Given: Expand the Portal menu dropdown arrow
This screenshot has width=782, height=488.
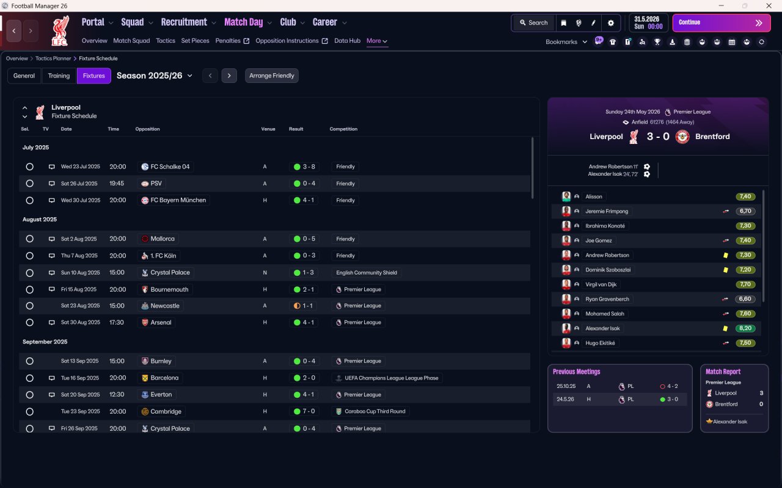Looking at the screenshot, I should pos(111,23).
